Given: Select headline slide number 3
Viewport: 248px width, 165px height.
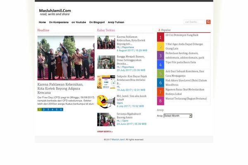Looking at the screenshot, I should pyautogui.click(x=48, y=109).
